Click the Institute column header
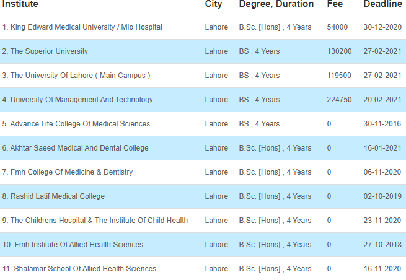This screenshot has width=406, height=280. (20, 4)
